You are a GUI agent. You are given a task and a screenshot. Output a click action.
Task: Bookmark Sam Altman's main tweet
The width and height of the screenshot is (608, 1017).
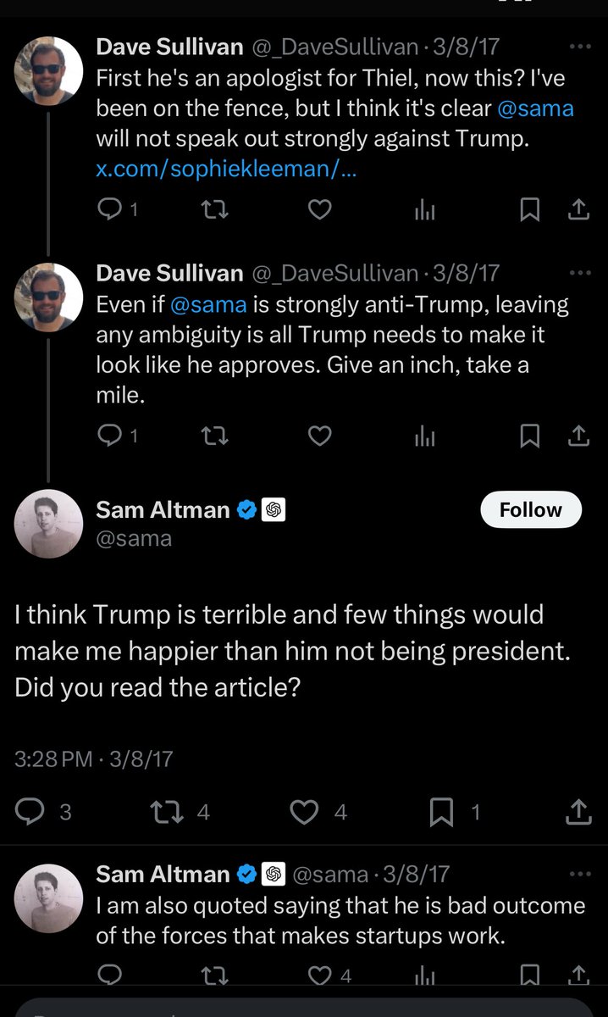click(441, 812)
